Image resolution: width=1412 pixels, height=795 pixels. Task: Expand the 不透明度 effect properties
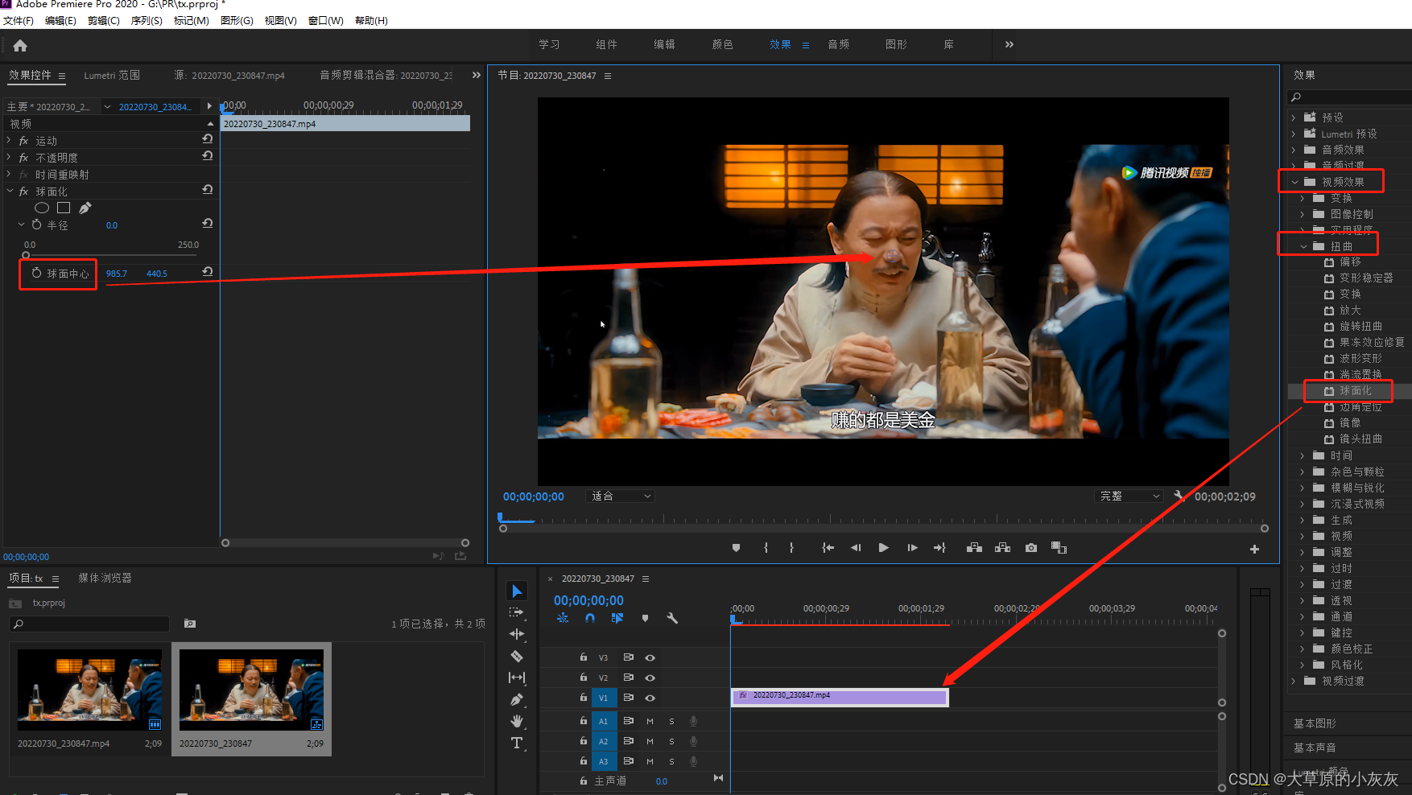pyautogui.click(x=9, y=158)
